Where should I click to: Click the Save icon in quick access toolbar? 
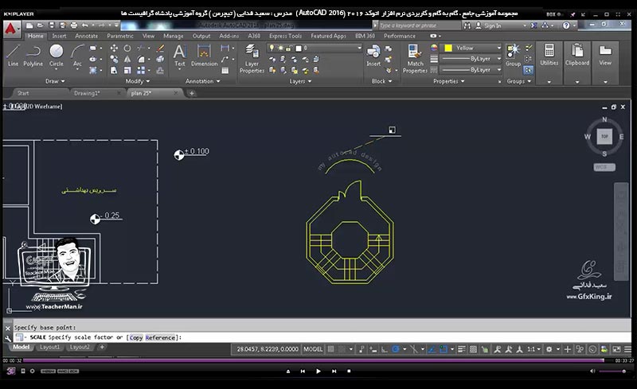pos(51,25)
